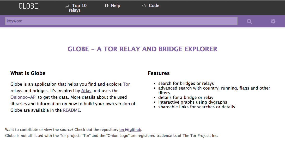The width and height of the screenshot is (285, 151).
Task: Open the Code navigation item
Action: (x=154, y=6)
